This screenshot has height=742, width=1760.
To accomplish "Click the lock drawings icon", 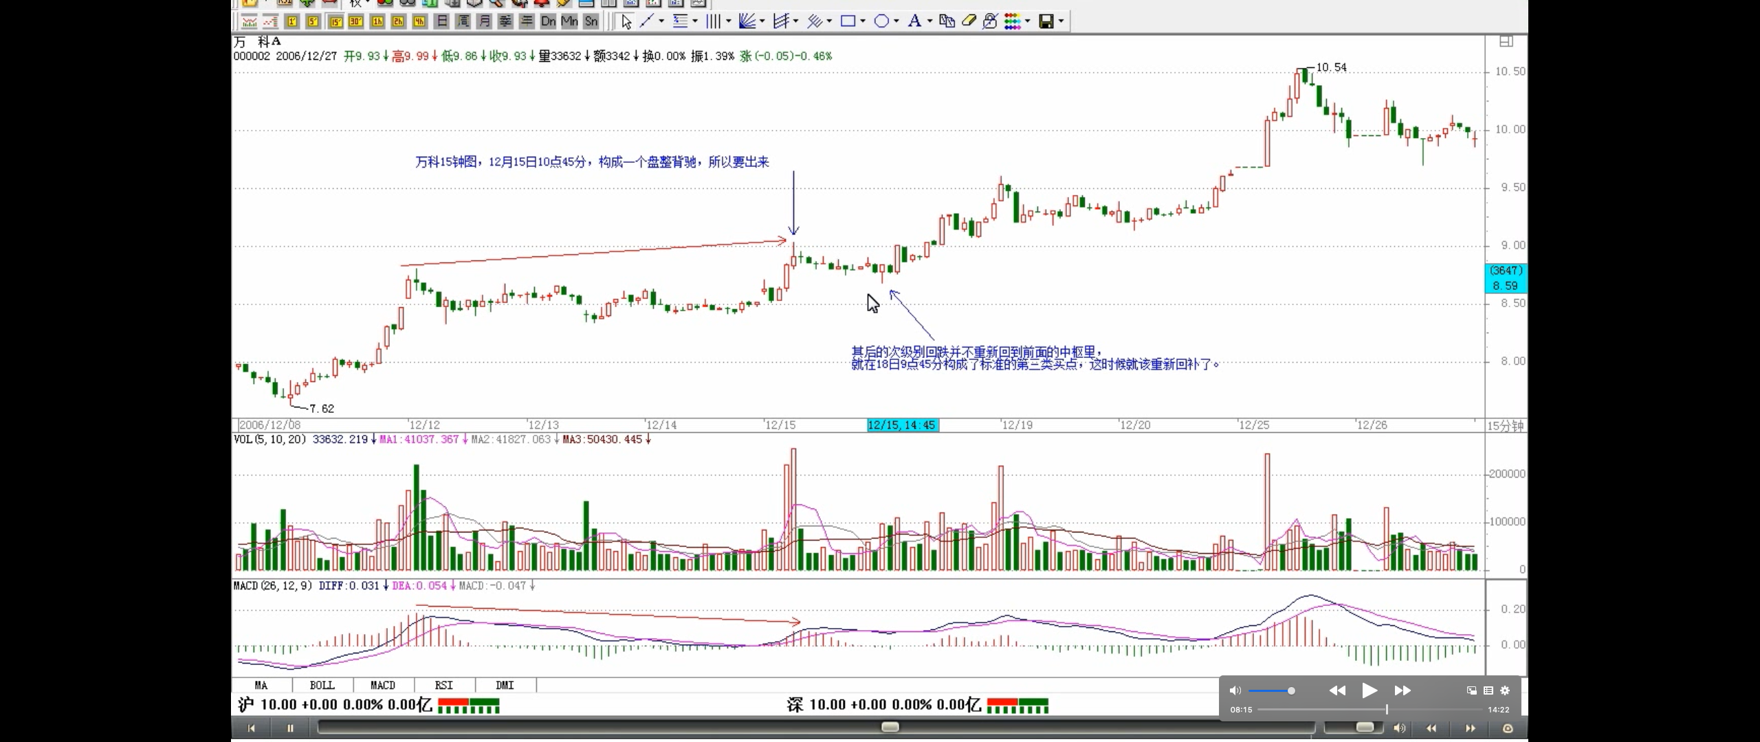I will pyautogui.click(x=989, y=21).
